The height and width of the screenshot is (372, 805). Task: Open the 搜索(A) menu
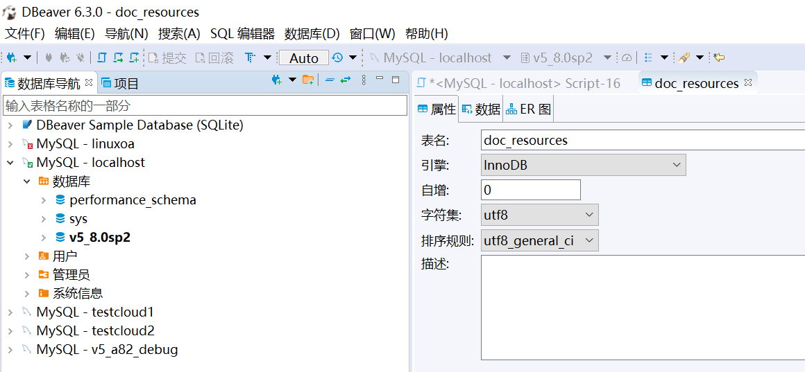click(x=179, y=34)
